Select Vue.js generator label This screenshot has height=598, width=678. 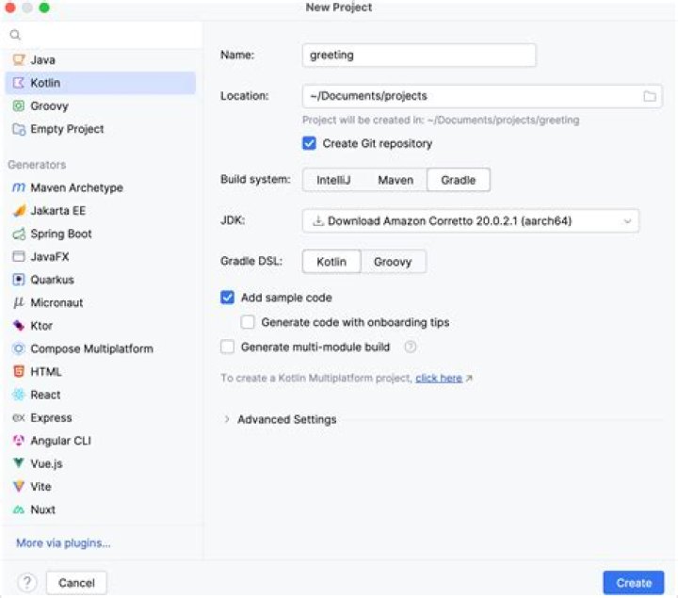coord(46,463)
